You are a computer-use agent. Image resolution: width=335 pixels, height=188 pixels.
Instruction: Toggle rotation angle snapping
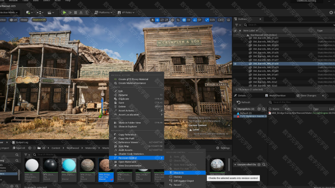coord(195,20)
